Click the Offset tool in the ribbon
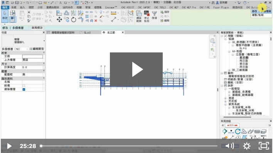This screenshot has height=153, width=273. [66, 13]
